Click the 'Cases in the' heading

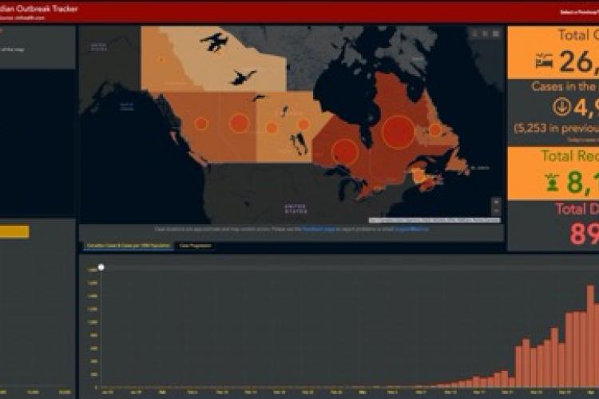click(x=565, y=87)
